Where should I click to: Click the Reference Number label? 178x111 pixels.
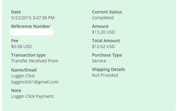(x=31, y=26)
